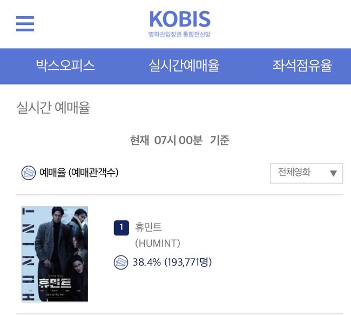
Task: Click the 실시간 예매율 page heading
Action: point(53,108)
